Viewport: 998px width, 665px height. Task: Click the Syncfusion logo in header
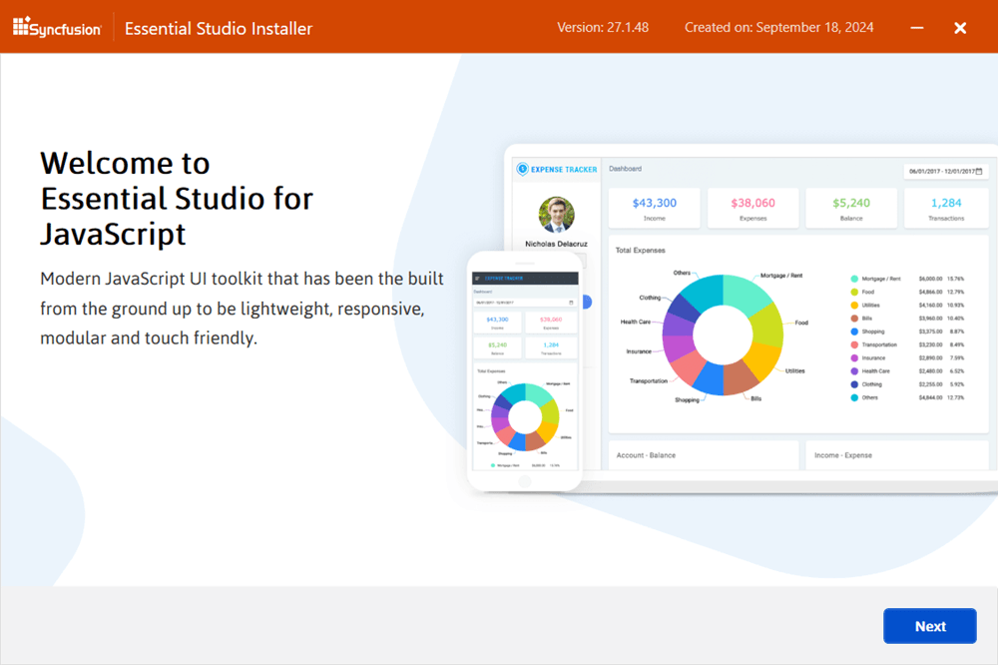(57, 27)
